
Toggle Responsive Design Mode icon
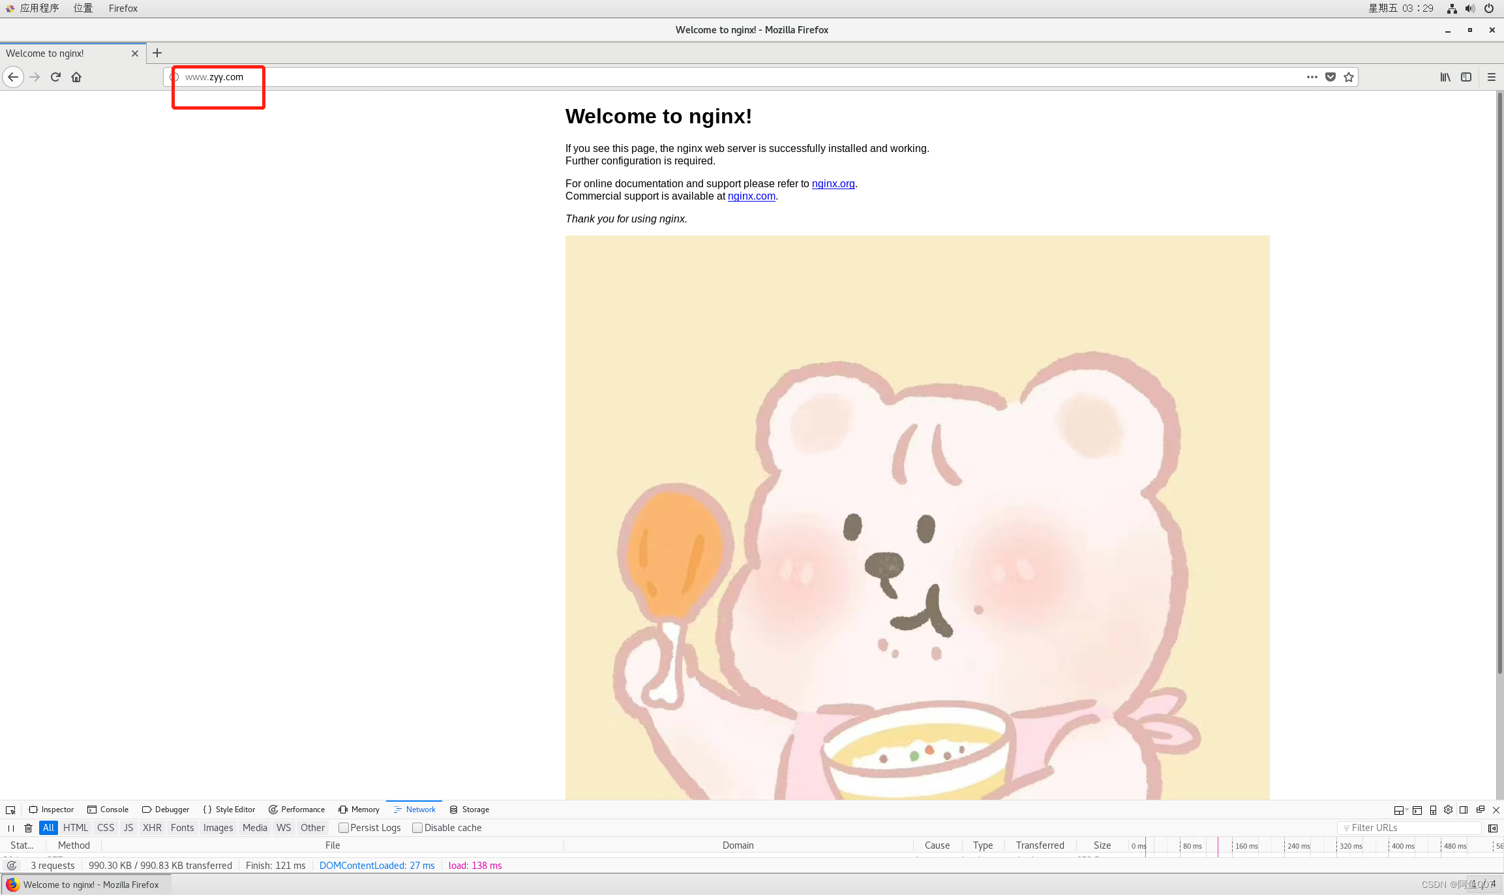tap(1433, 810)
